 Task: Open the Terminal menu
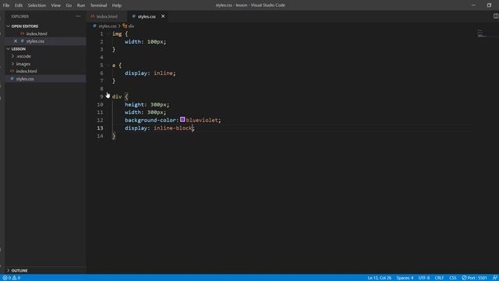[x=98, y=5]
